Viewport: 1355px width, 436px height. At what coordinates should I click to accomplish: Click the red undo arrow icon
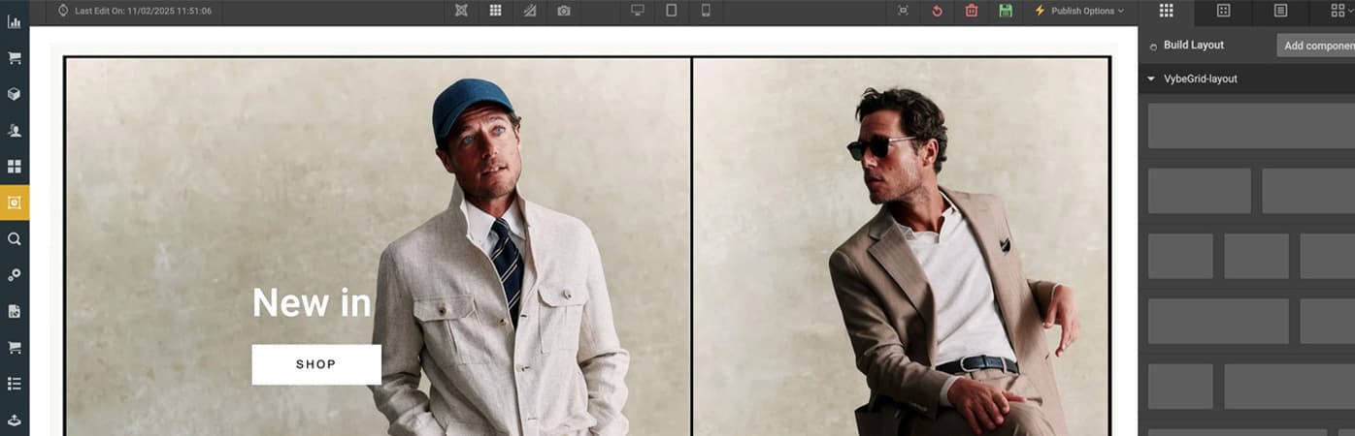point(937,11)
